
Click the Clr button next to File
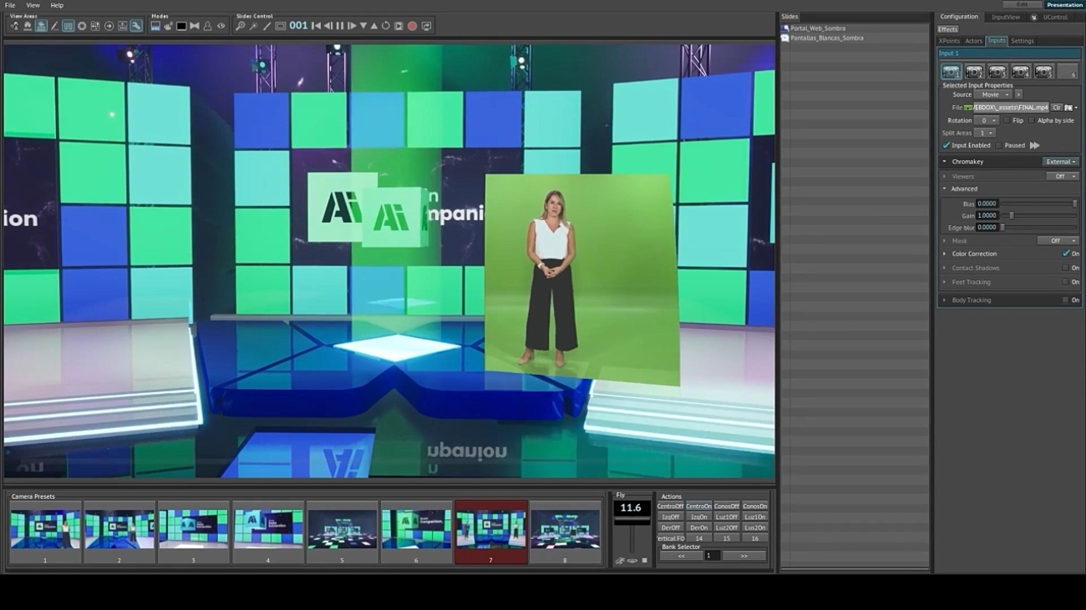(x=1057, y=108)
